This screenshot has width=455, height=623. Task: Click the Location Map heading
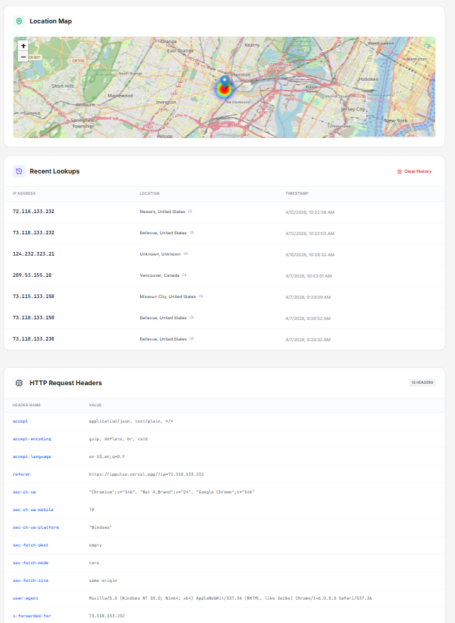51,21
